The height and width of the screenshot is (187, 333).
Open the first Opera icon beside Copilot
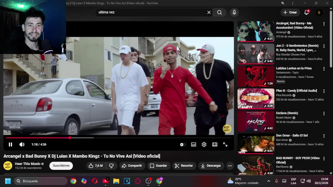pos(95,181)
